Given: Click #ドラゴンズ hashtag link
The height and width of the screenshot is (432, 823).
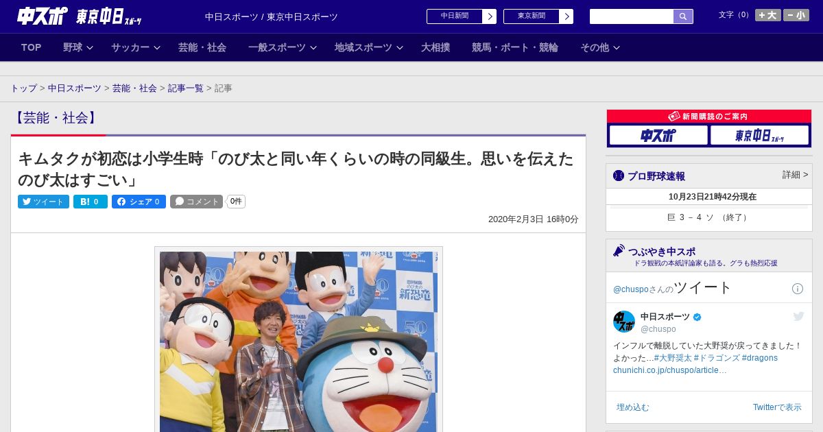Looking at the screenshot, I should pyautogui.click(x=716, y=358).
